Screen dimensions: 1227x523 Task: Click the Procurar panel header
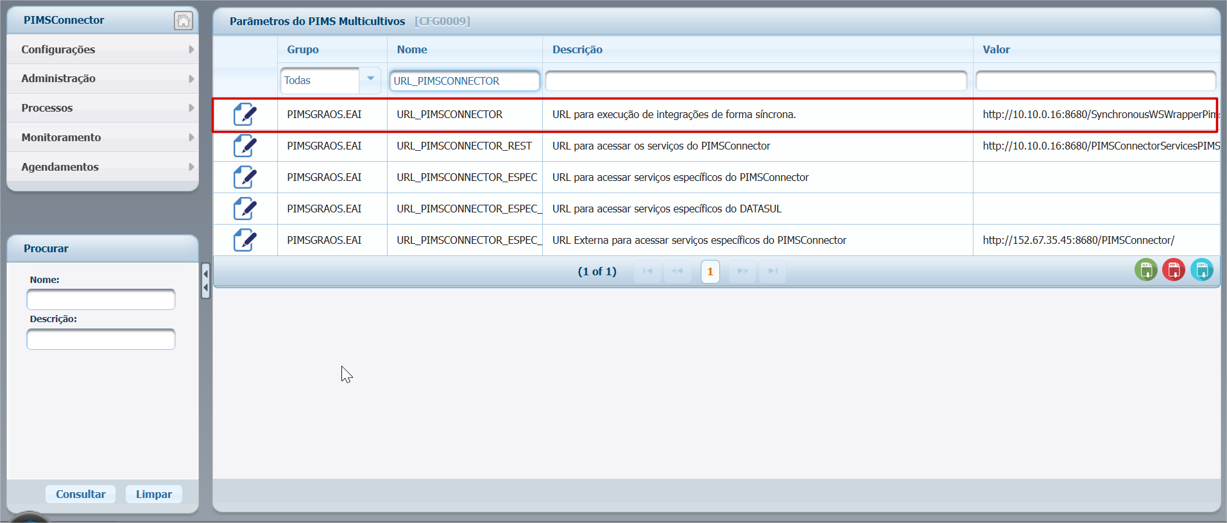103,248
